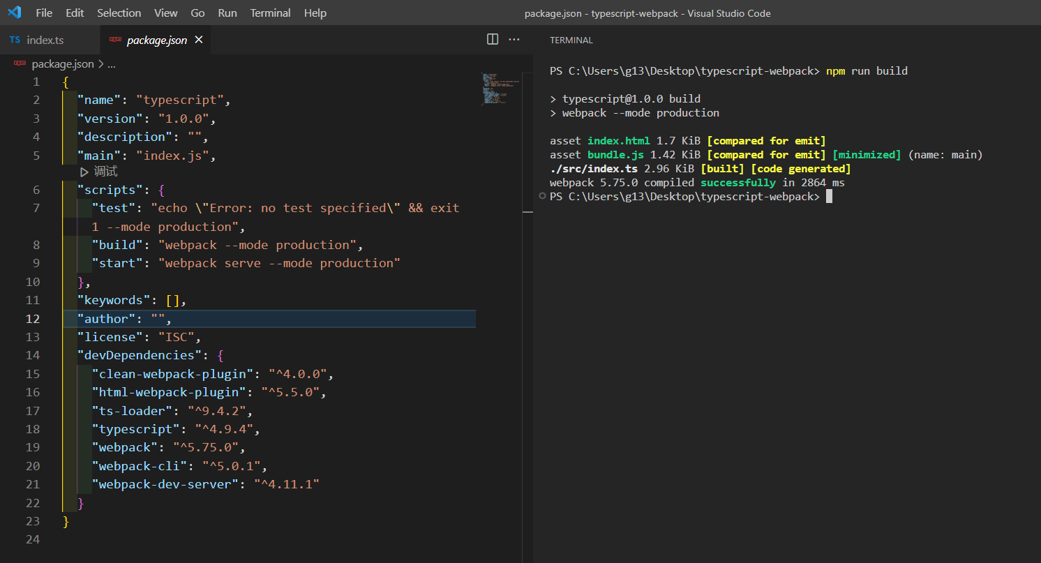The height and width of the screenshot is (563, 1041).
Task: Click the "name" key on line 2
Action: click(x=99, y=100)
